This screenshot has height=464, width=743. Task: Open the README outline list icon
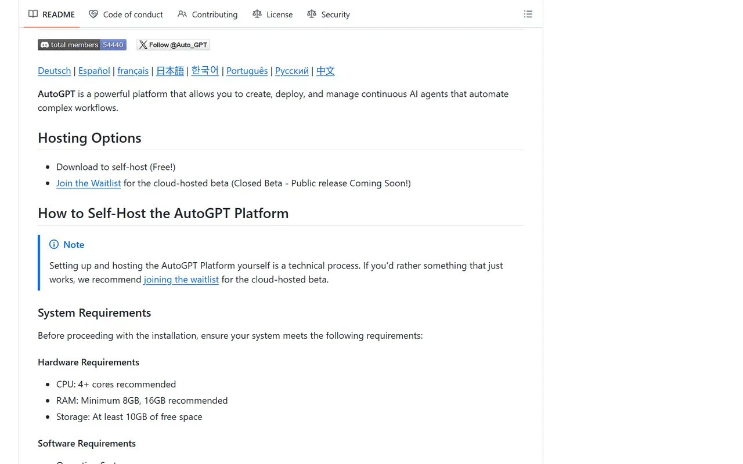528,14
